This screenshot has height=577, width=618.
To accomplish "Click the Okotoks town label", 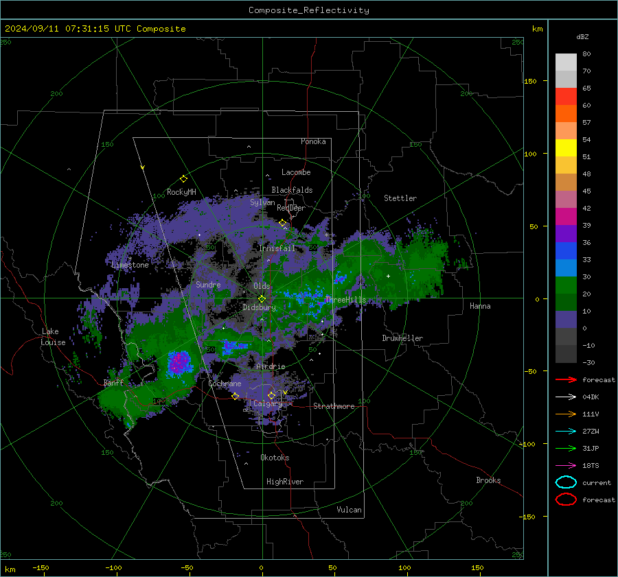I will pyautogui.click(x=275, y=458).
